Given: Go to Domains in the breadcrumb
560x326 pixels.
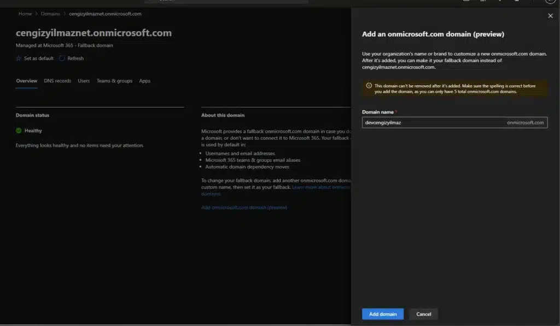Looking at the screenshot, I should [x=50, y=14].
